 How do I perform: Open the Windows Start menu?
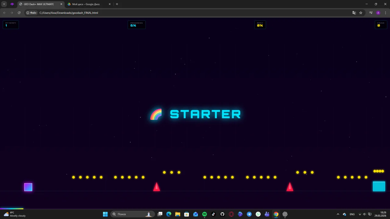pos(105,214)
